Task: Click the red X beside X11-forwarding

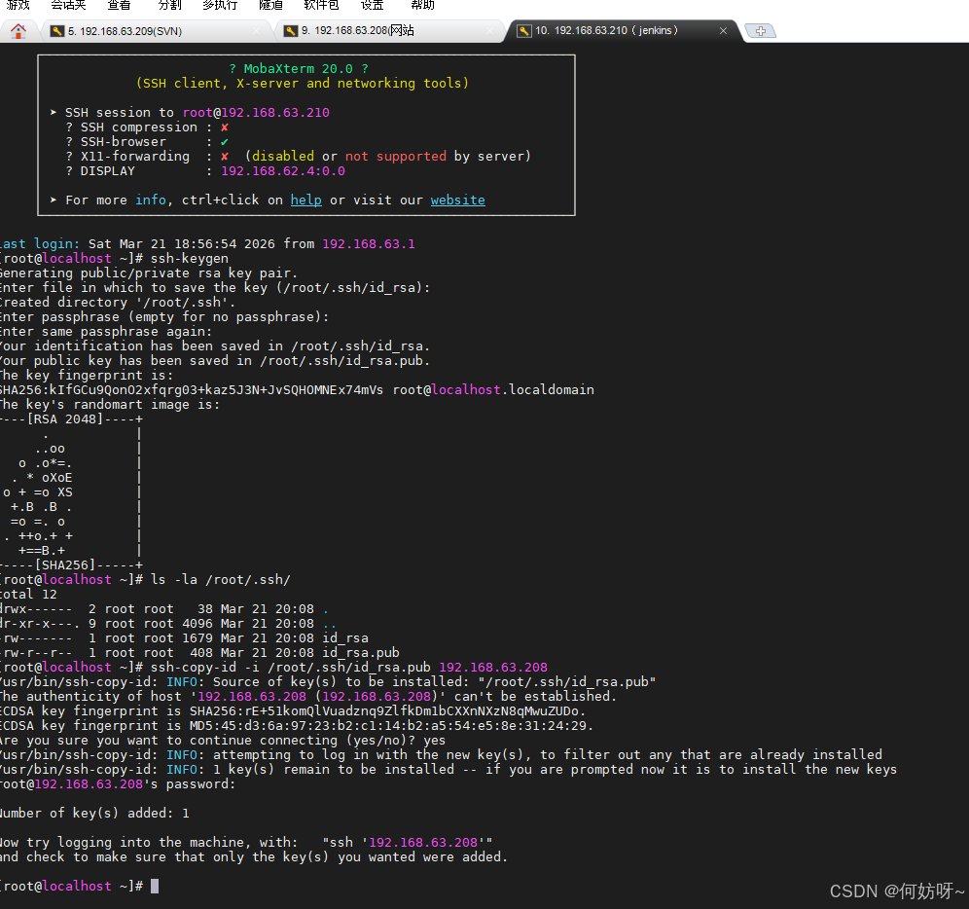Action: click(225, 157)
